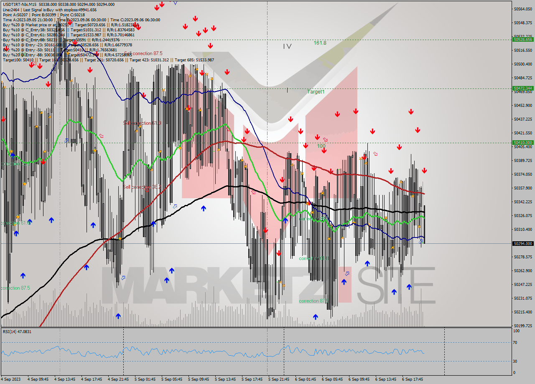Click the red down arrow on the far right edge
The width and height of the screenshot is (535, 384).
[x=424, y=170]
